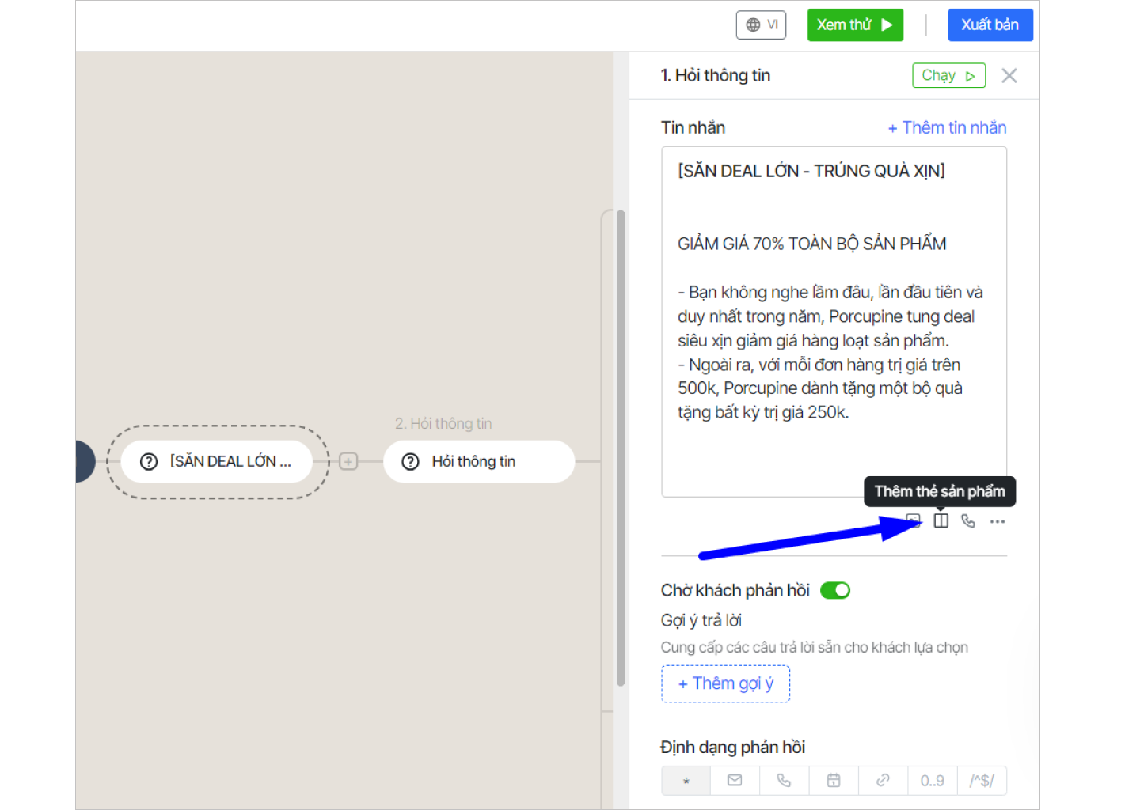Click the Xuất bản publish button

(990, 25)
